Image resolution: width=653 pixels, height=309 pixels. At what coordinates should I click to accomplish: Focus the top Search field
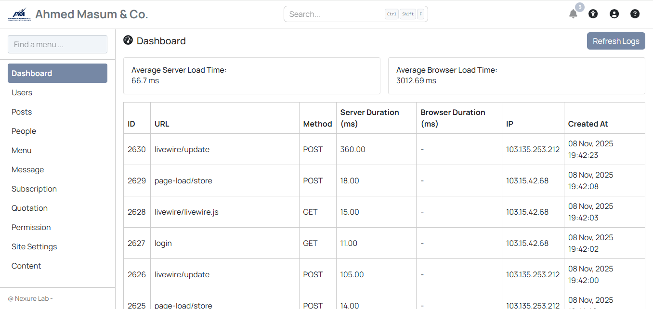point(336,14)
